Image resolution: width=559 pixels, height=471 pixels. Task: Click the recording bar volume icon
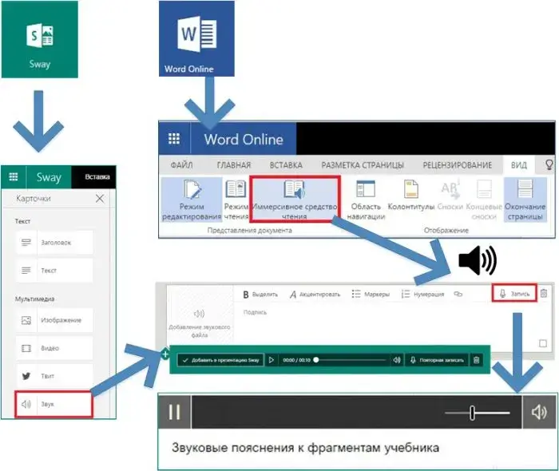pos(397,360)
